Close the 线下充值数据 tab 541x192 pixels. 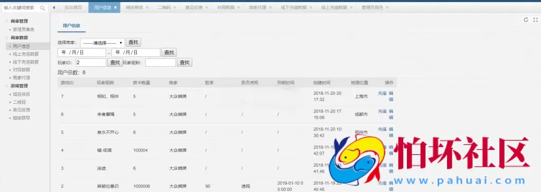[311, 7]
